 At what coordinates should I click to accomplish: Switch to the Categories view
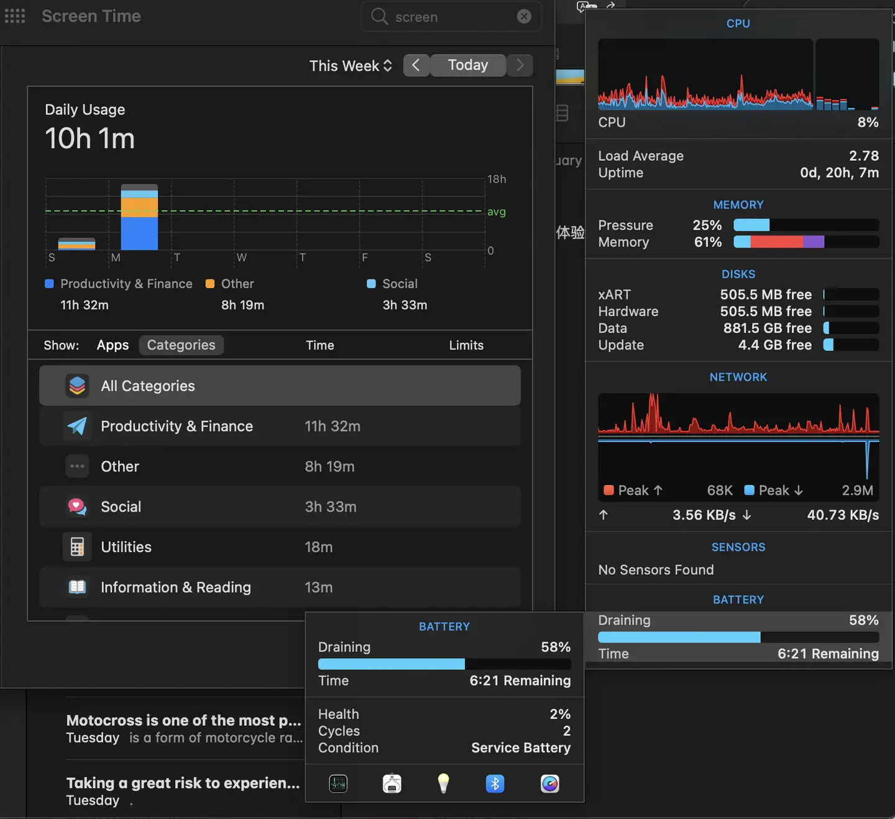tap(181, 345)
